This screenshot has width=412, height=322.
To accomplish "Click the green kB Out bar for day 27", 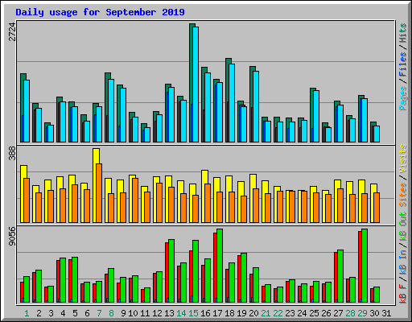I will [x=340, y=276].
